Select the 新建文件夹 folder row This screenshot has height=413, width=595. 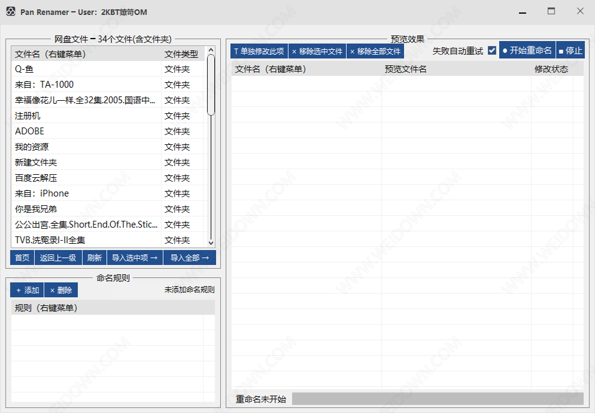click(x=108, y=162)
